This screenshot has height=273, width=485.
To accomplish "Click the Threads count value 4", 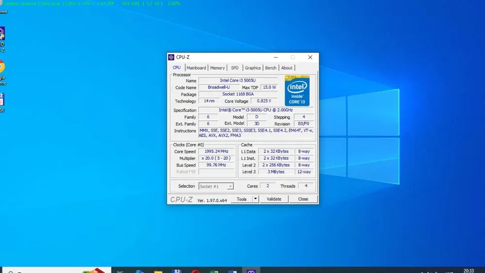I will click(306, 186).
